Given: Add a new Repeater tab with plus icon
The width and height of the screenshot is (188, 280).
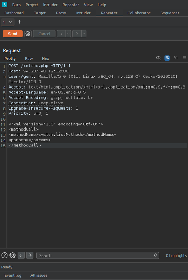Looking at the screenshot, I should pyautogui.click(x=20, y=22).
